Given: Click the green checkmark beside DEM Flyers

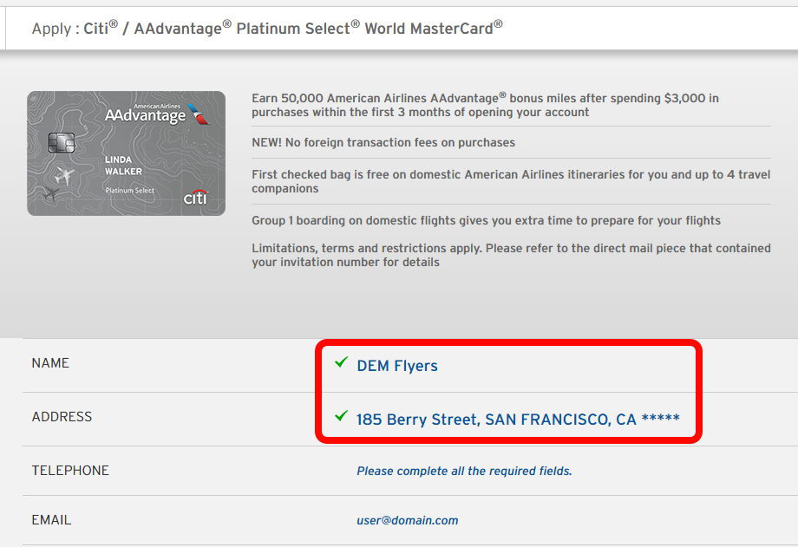Looking at the screenshot, I should tap(340, 363).
